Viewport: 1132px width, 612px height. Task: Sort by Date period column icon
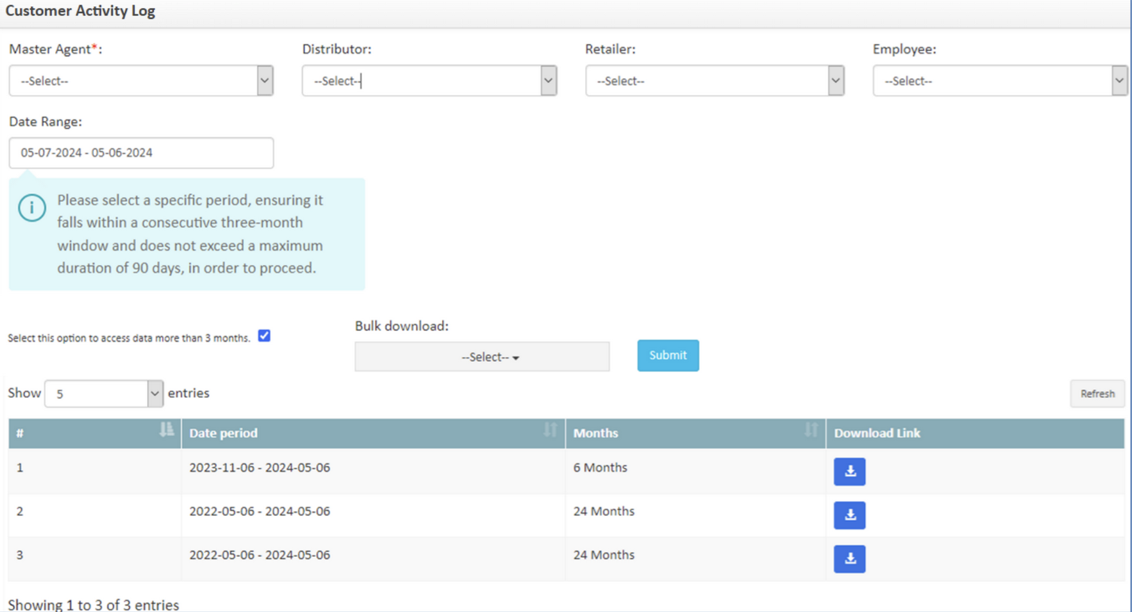pyautogui.click(x=550, y=430)
